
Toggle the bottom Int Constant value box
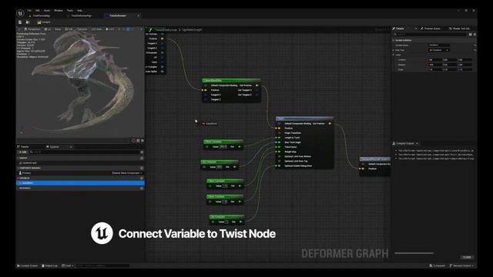[227, 222]
